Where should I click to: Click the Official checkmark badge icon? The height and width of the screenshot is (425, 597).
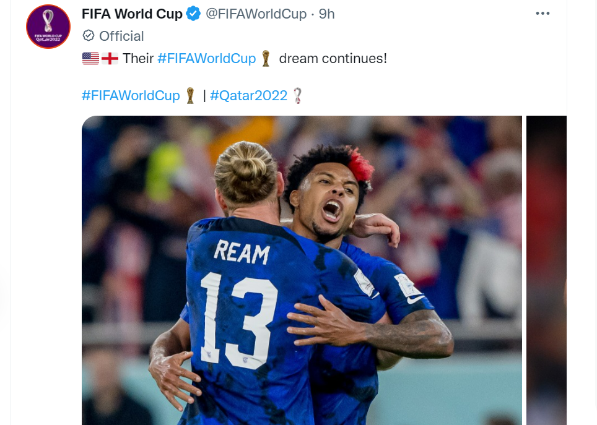coord(89,36)
